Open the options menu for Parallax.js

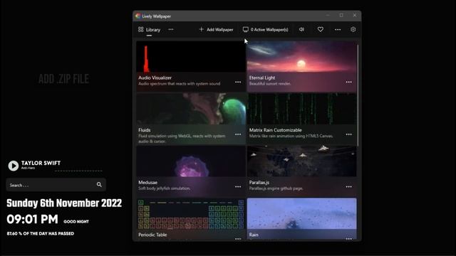pyautogui.click(x=348, y=186)
